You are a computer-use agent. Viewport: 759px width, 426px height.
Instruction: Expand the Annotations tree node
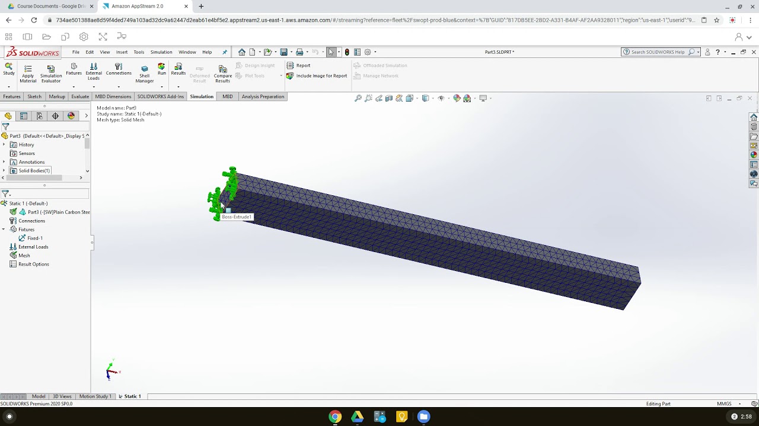point(4,162)
